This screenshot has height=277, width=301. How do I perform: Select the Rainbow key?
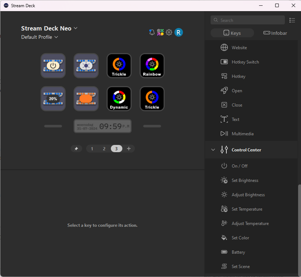tap(152, 66)
